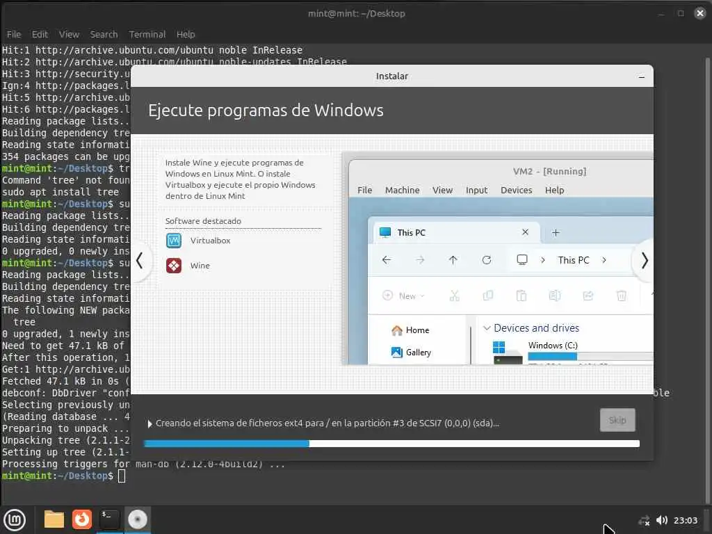Open the terminal Edit menu

[x=40, y=35]
